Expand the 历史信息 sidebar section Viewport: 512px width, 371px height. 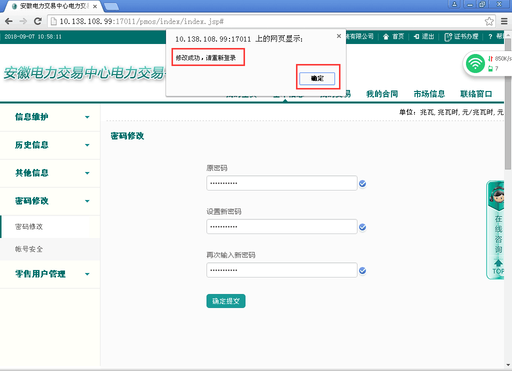[50, 145]
